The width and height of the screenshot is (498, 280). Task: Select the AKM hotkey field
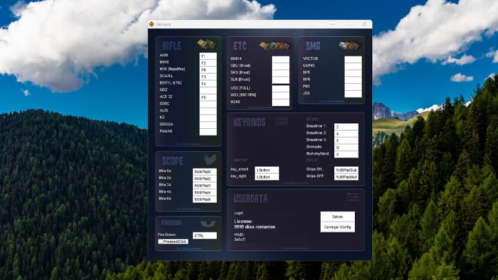pyautogui.click(x=207, y=56)
